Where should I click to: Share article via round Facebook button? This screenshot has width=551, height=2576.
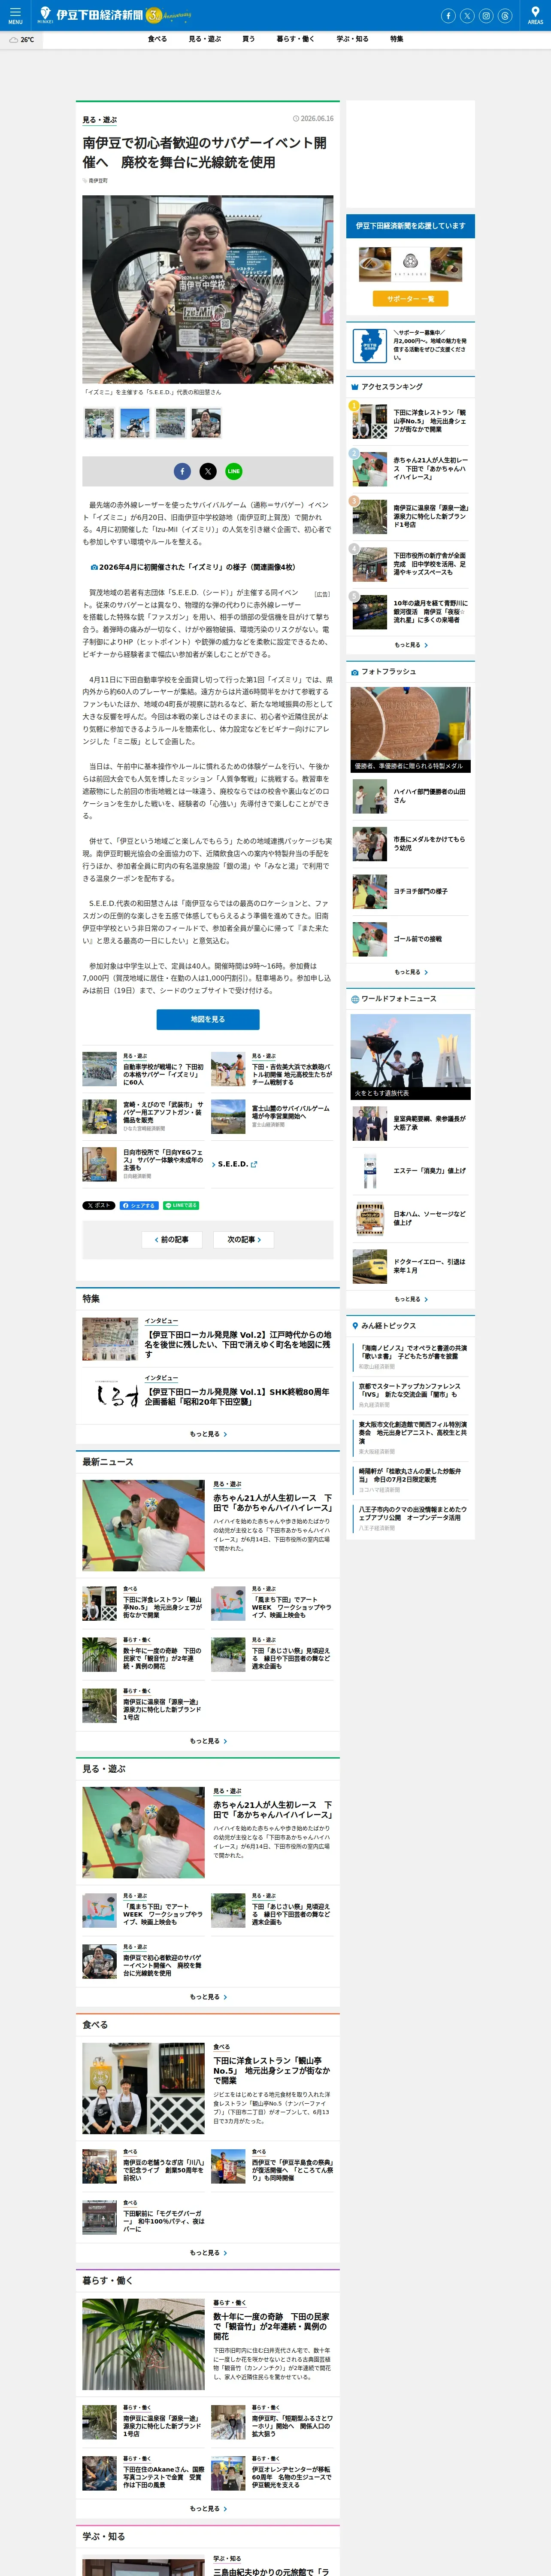click(x=182, y=471)
